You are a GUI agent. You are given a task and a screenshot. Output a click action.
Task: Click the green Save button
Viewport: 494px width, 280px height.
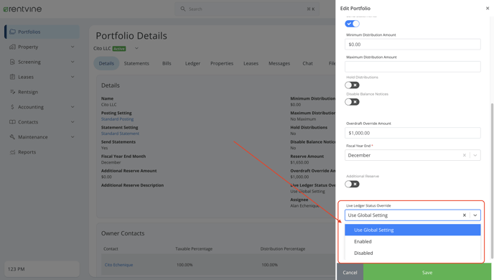tap(427, 272)
